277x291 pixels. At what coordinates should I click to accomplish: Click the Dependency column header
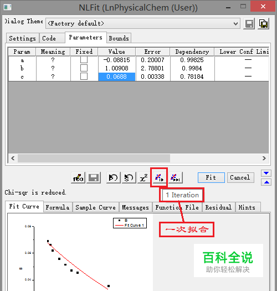[192, 52]
